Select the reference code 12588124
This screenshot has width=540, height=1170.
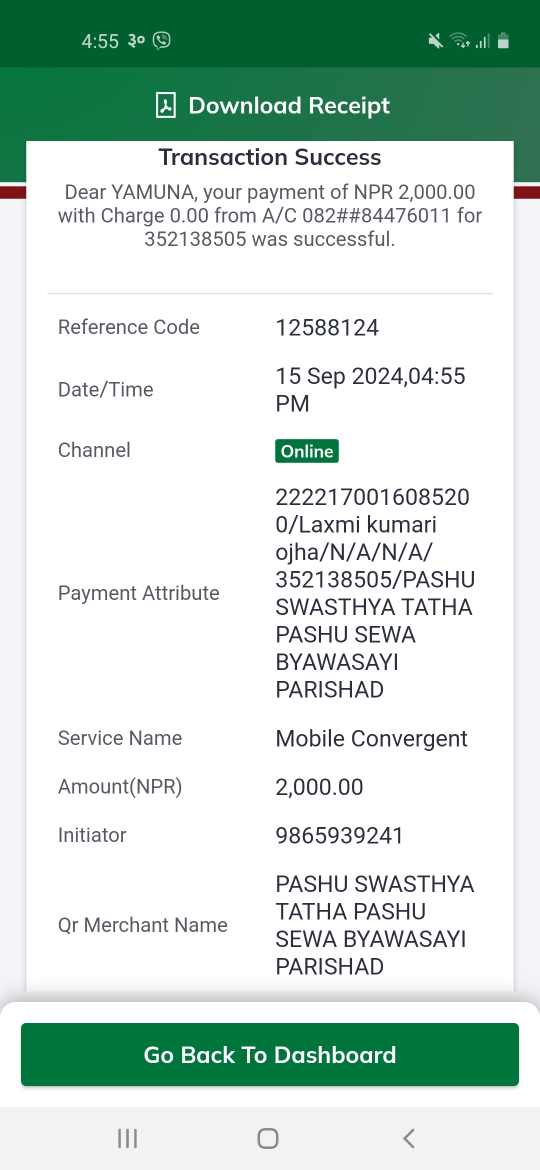point(327,328)
